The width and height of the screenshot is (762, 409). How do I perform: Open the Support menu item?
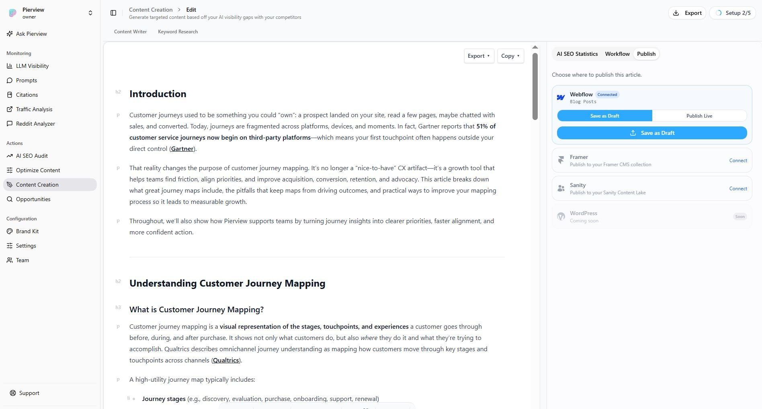click(x=50, y=393)
